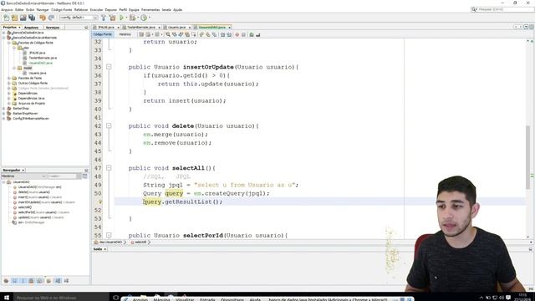Viewport: 535px width, 301px height.
Task: Open the Windows Start button
Action: click(x=7, y=298)
